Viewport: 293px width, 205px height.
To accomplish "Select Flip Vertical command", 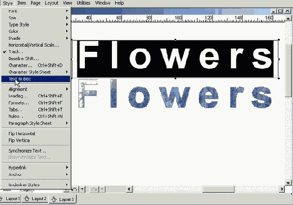I will 36,140.
